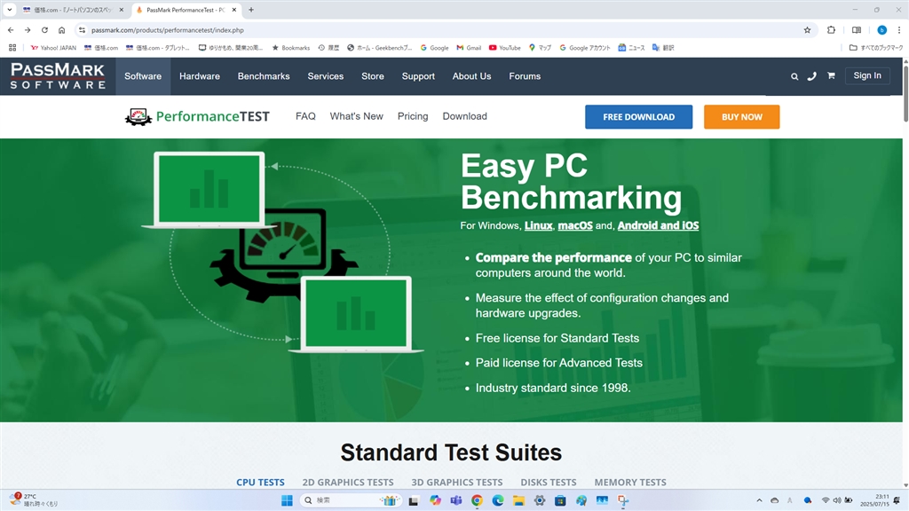Open a new browser tab
Screen dimensions: 909x511
point(251,10)
